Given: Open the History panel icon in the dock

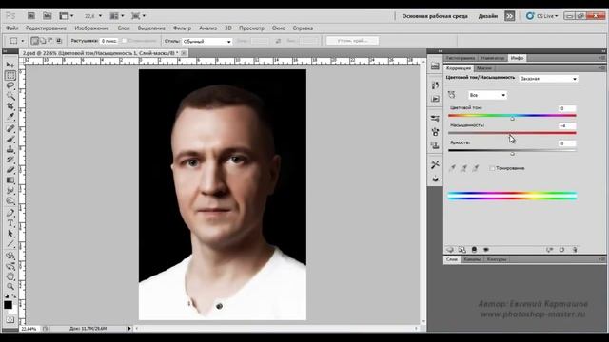Looking at the screenshot, I should pyautogui.click(x=435, y=85).
